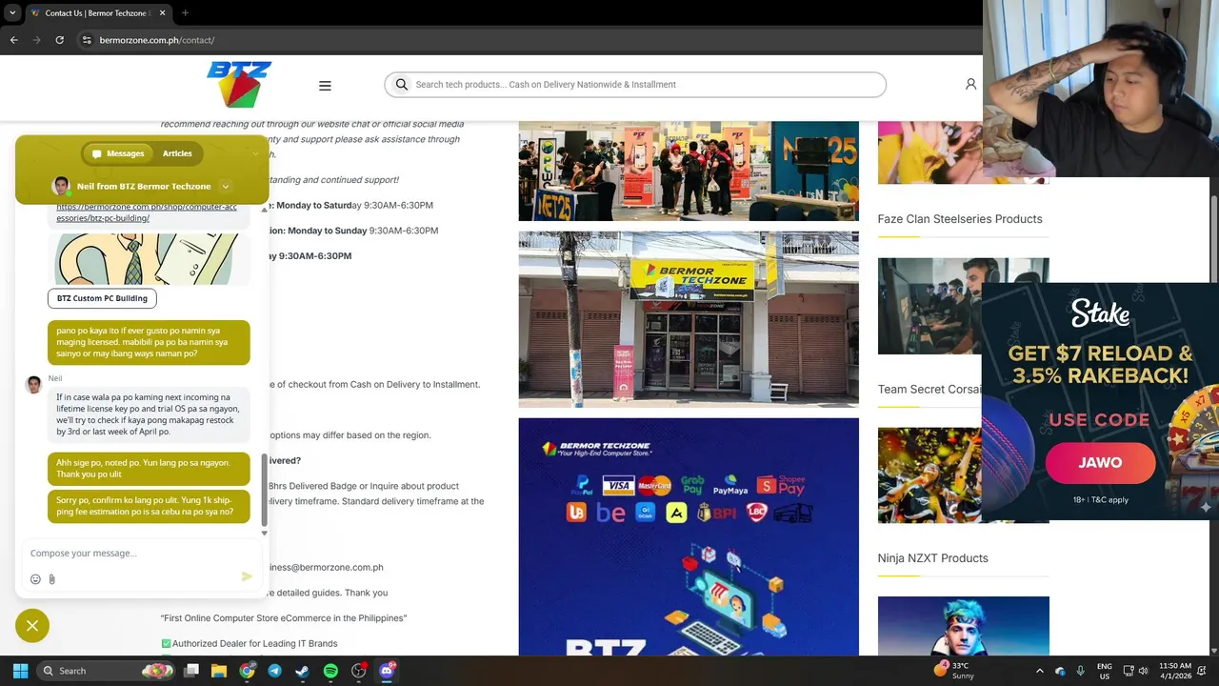
Task: Open the Team Secret Corsair products link
Action: click(929, 390)
